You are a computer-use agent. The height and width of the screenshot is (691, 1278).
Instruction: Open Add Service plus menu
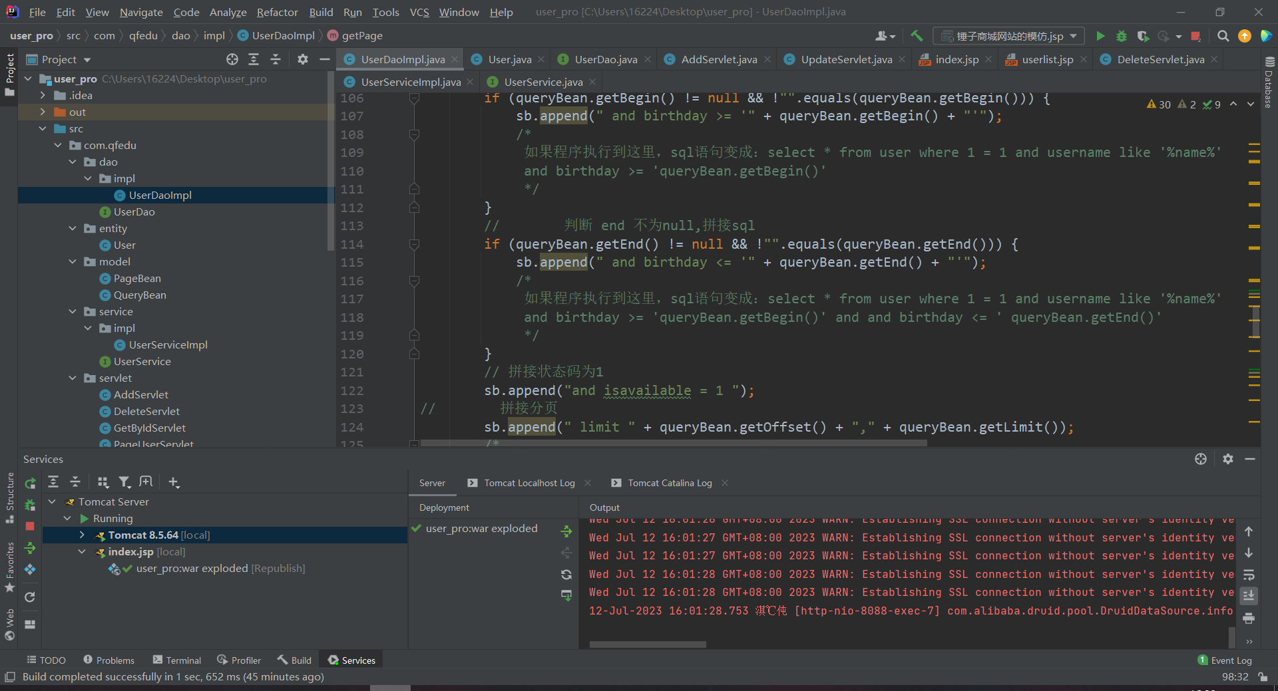[174, 482]
